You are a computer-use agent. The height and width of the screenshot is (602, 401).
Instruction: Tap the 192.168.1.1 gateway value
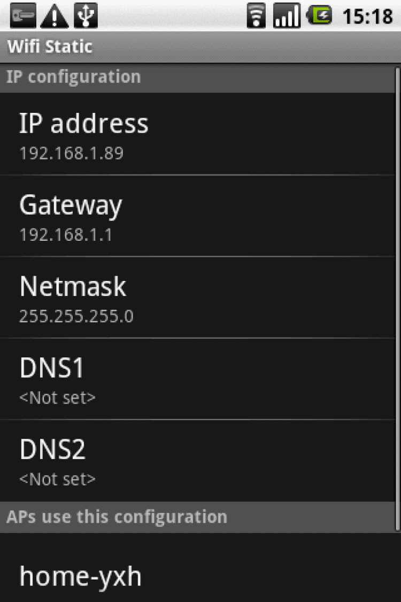66,235
